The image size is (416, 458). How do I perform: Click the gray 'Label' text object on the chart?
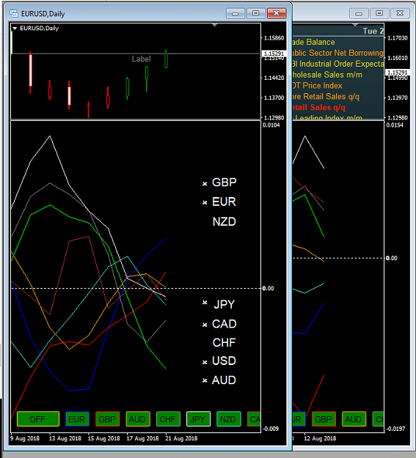click(142, 59)
